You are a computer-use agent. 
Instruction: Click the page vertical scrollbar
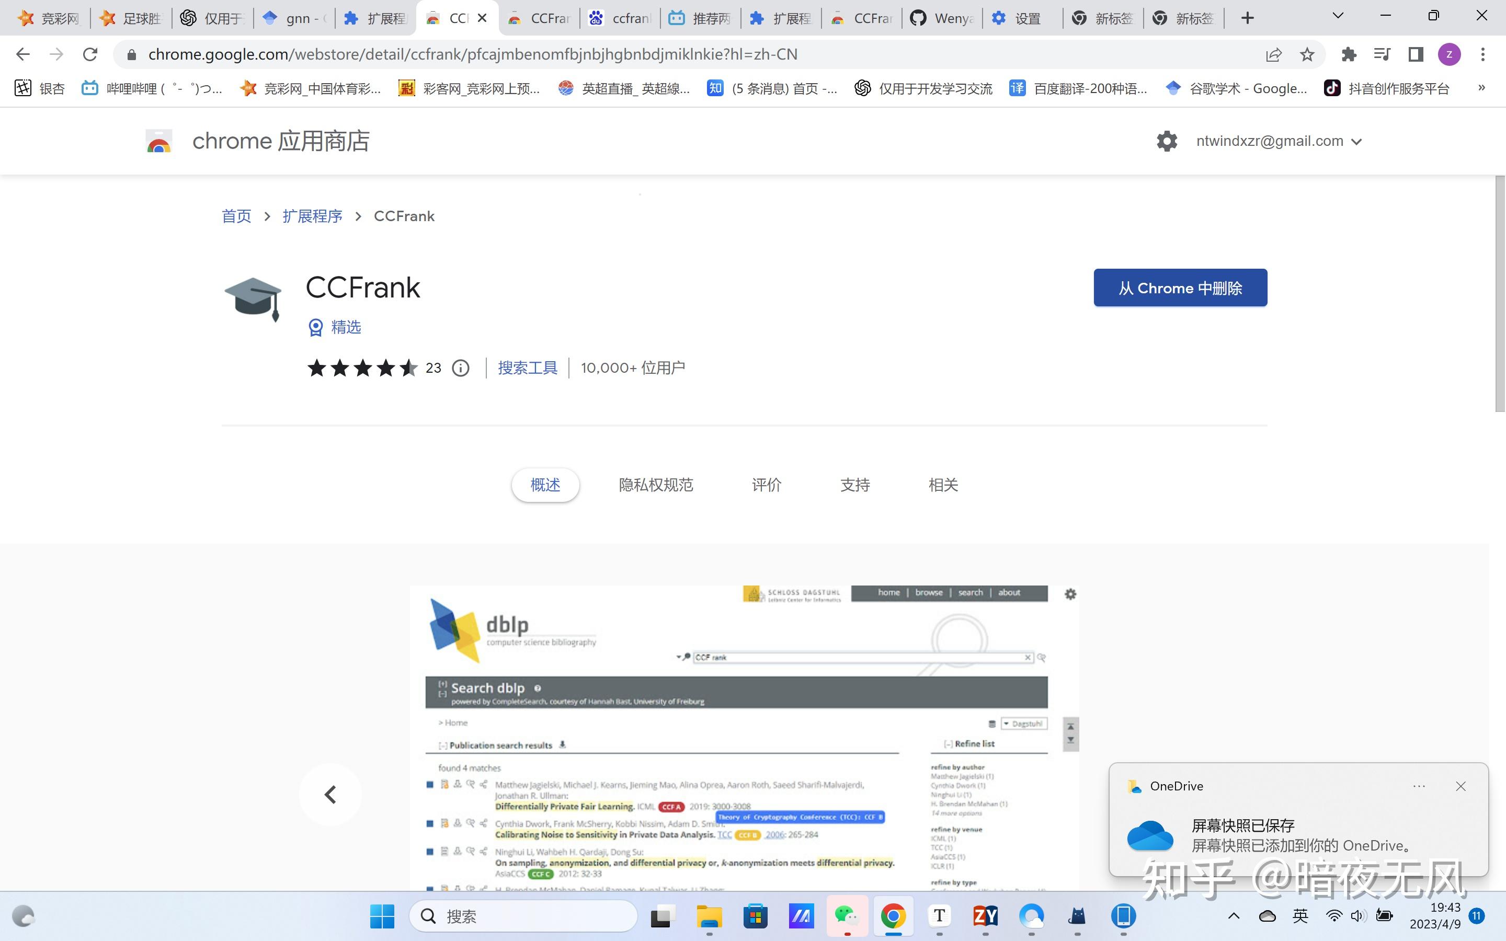click(x=1500, y=294)
